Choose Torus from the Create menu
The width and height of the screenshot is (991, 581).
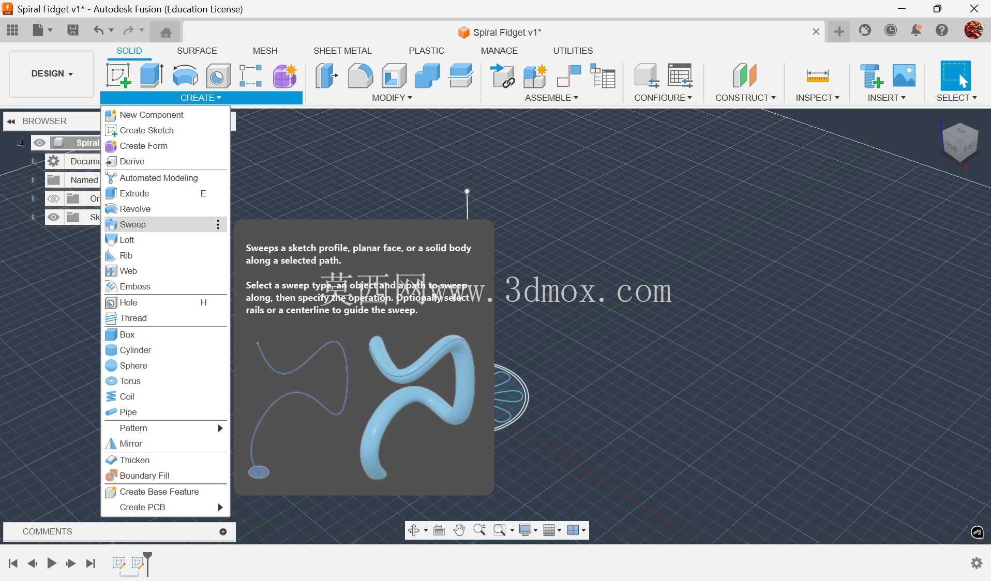click(x=166, y=381)
